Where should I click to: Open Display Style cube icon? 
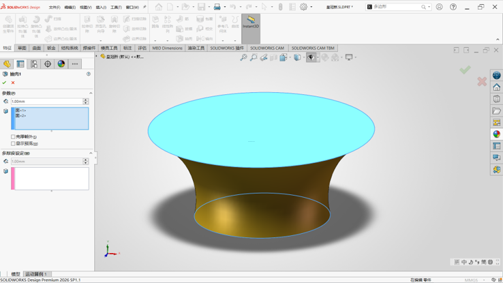click(297, 57)
